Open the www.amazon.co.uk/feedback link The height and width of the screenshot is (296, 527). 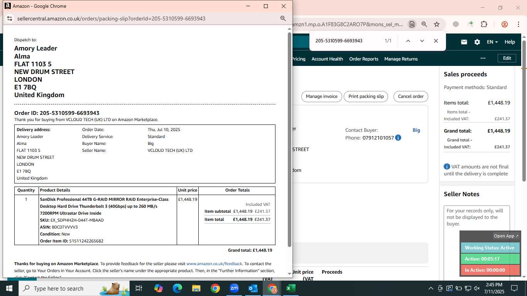coord(214,264)
